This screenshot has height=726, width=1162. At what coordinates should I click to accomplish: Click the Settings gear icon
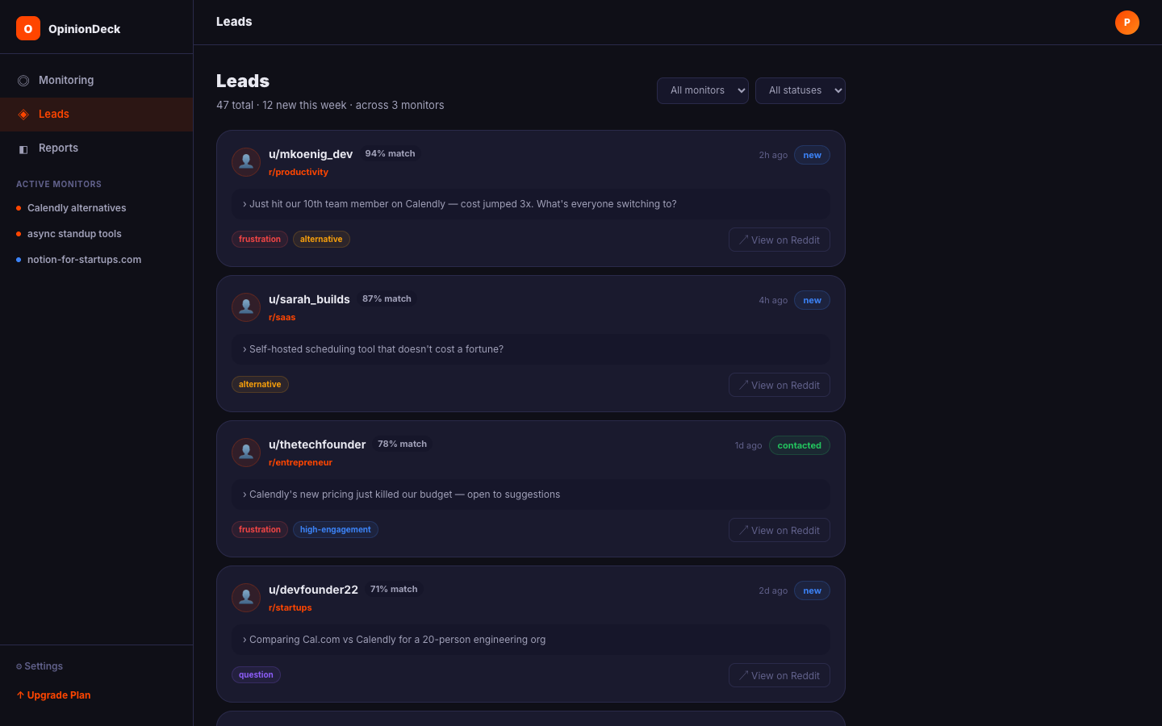coord(18,665)
